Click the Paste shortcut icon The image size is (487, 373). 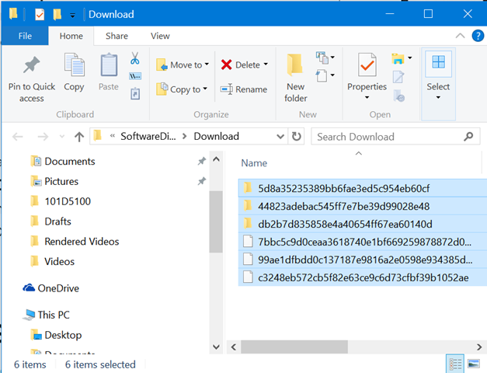click(135, 93)
